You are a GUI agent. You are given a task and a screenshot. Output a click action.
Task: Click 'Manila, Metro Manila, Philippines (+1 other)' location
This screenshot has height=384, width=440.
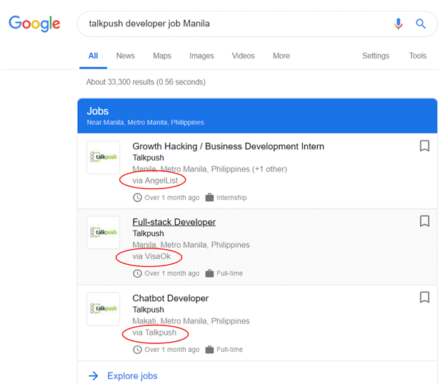pyautogui.click(x=209, y=169)
